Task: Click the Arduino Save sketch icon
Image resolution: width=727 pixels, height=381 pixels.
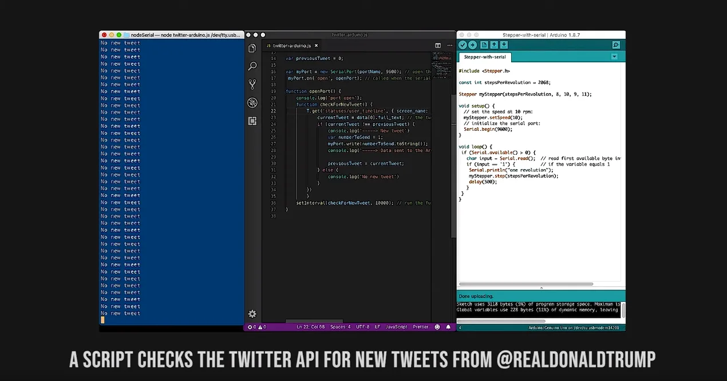Action: coord(504,45)
